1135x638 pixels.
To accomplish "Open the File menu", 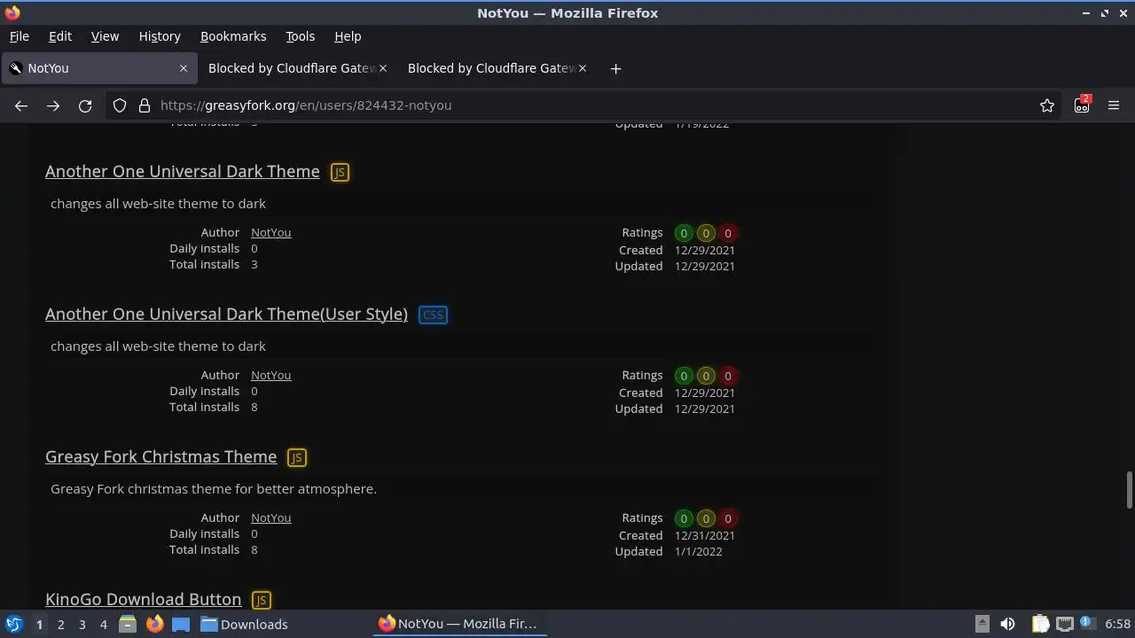I will click(19, 36).
